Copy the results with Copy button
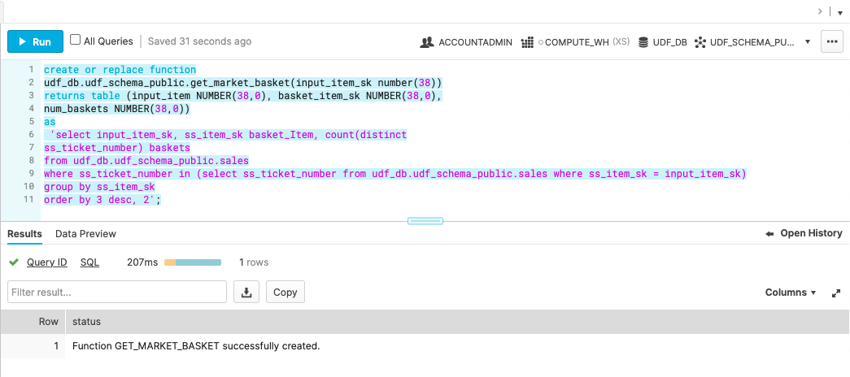 [285, 292]
